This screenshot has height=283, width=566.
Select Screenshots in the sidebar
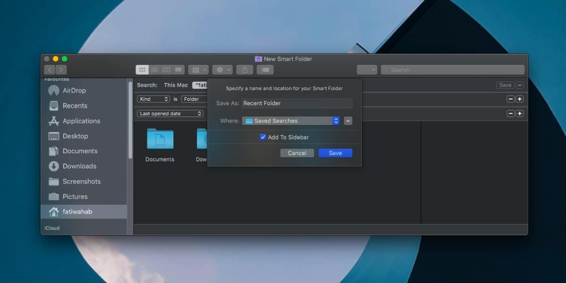click(82, 182)
